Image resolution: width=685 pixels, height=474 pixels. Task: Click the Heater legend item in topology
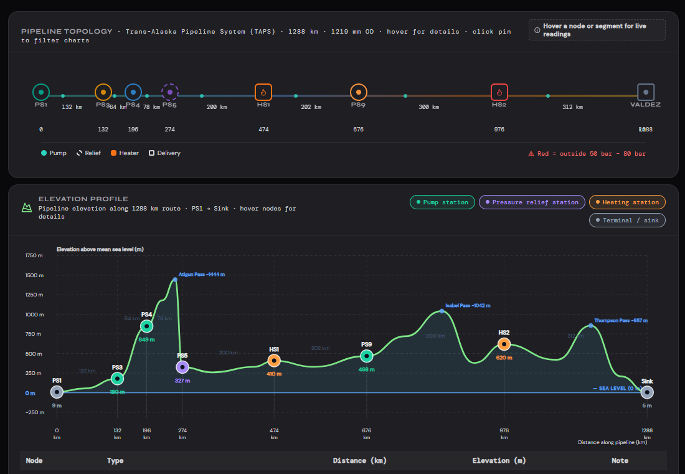tap(125, 153)
